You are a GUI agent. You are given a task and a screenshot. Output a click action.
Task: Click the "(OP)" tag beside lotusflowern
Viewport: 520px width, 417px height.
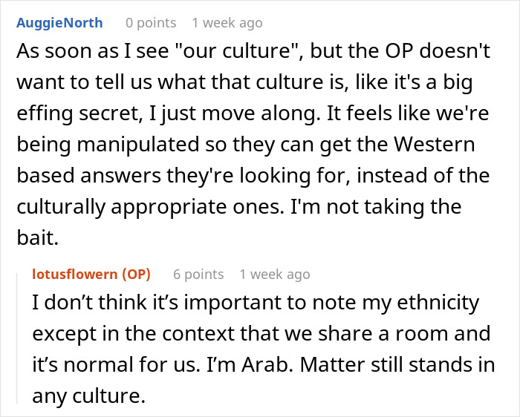point(137,274)
